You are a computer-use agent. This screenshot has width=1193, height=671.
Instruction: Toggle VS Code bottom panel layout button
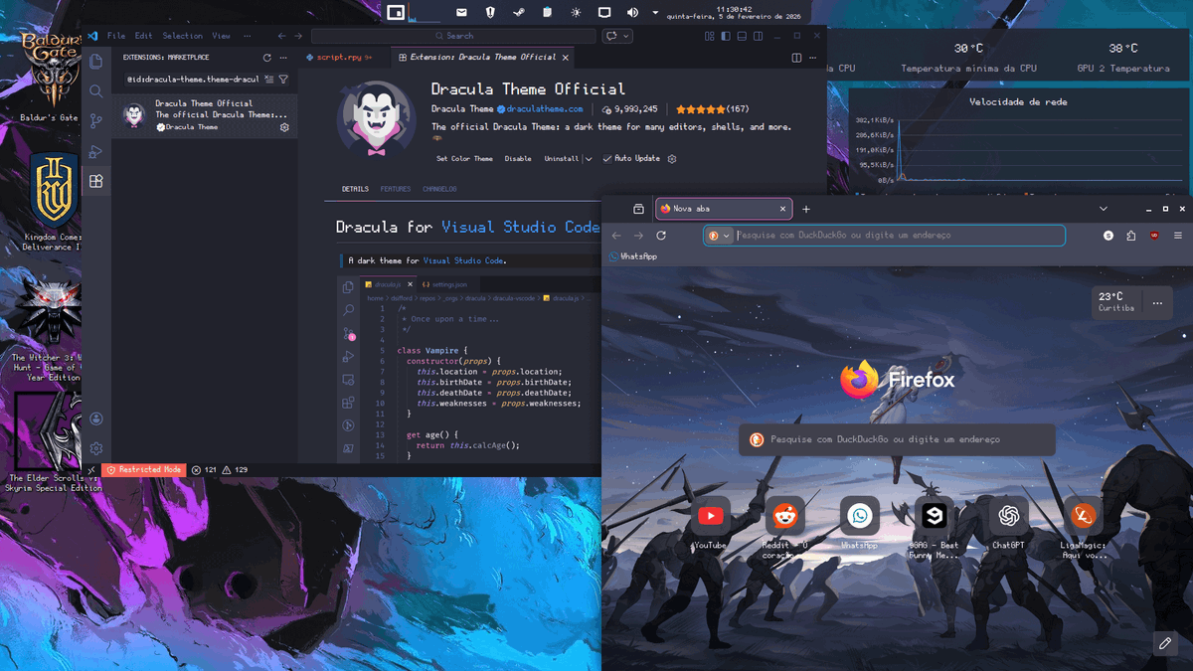[743, 36]
